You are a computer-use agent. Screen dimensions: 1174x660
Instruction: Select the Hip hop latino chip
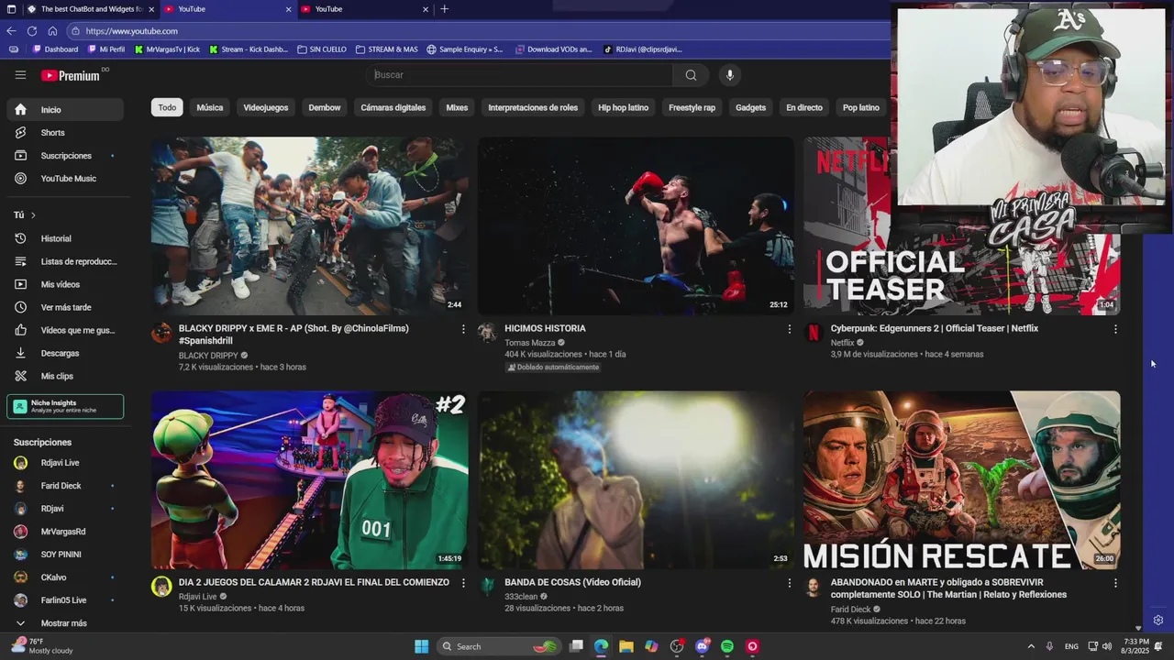tap(624, 108)
